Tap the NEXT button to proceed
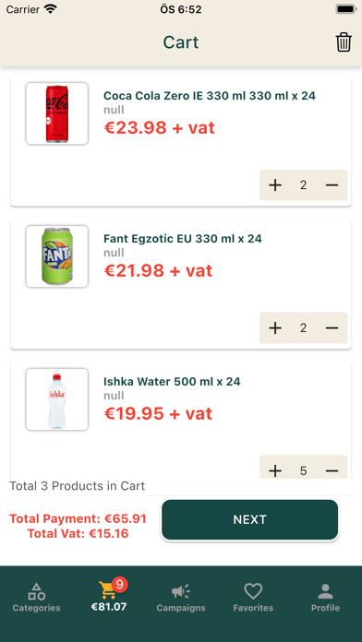This screenshot has width=362, height=642. (249, 519)
